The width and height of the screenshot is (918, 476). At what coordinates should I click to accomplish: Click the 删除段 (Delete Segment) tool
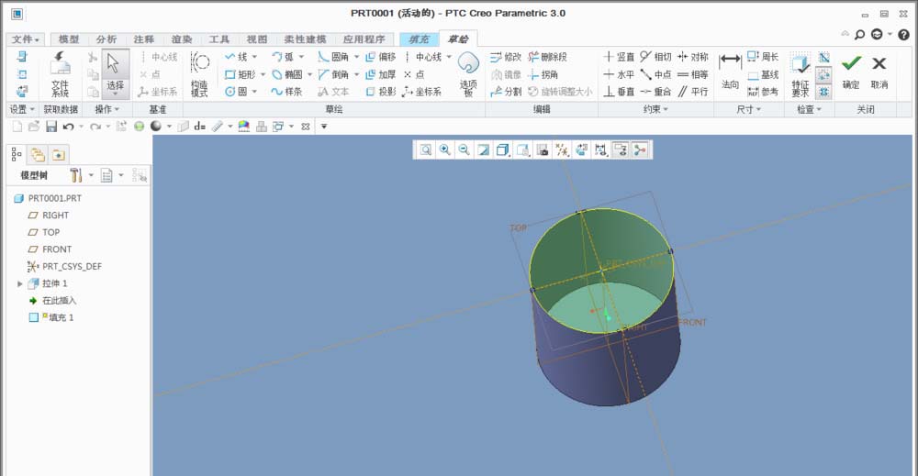(547, 57)
